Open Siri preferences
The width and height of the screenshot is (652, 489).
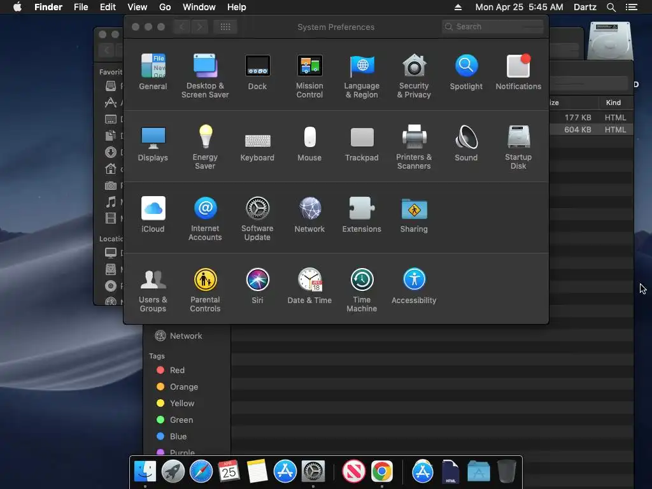[x=257, y=286]
